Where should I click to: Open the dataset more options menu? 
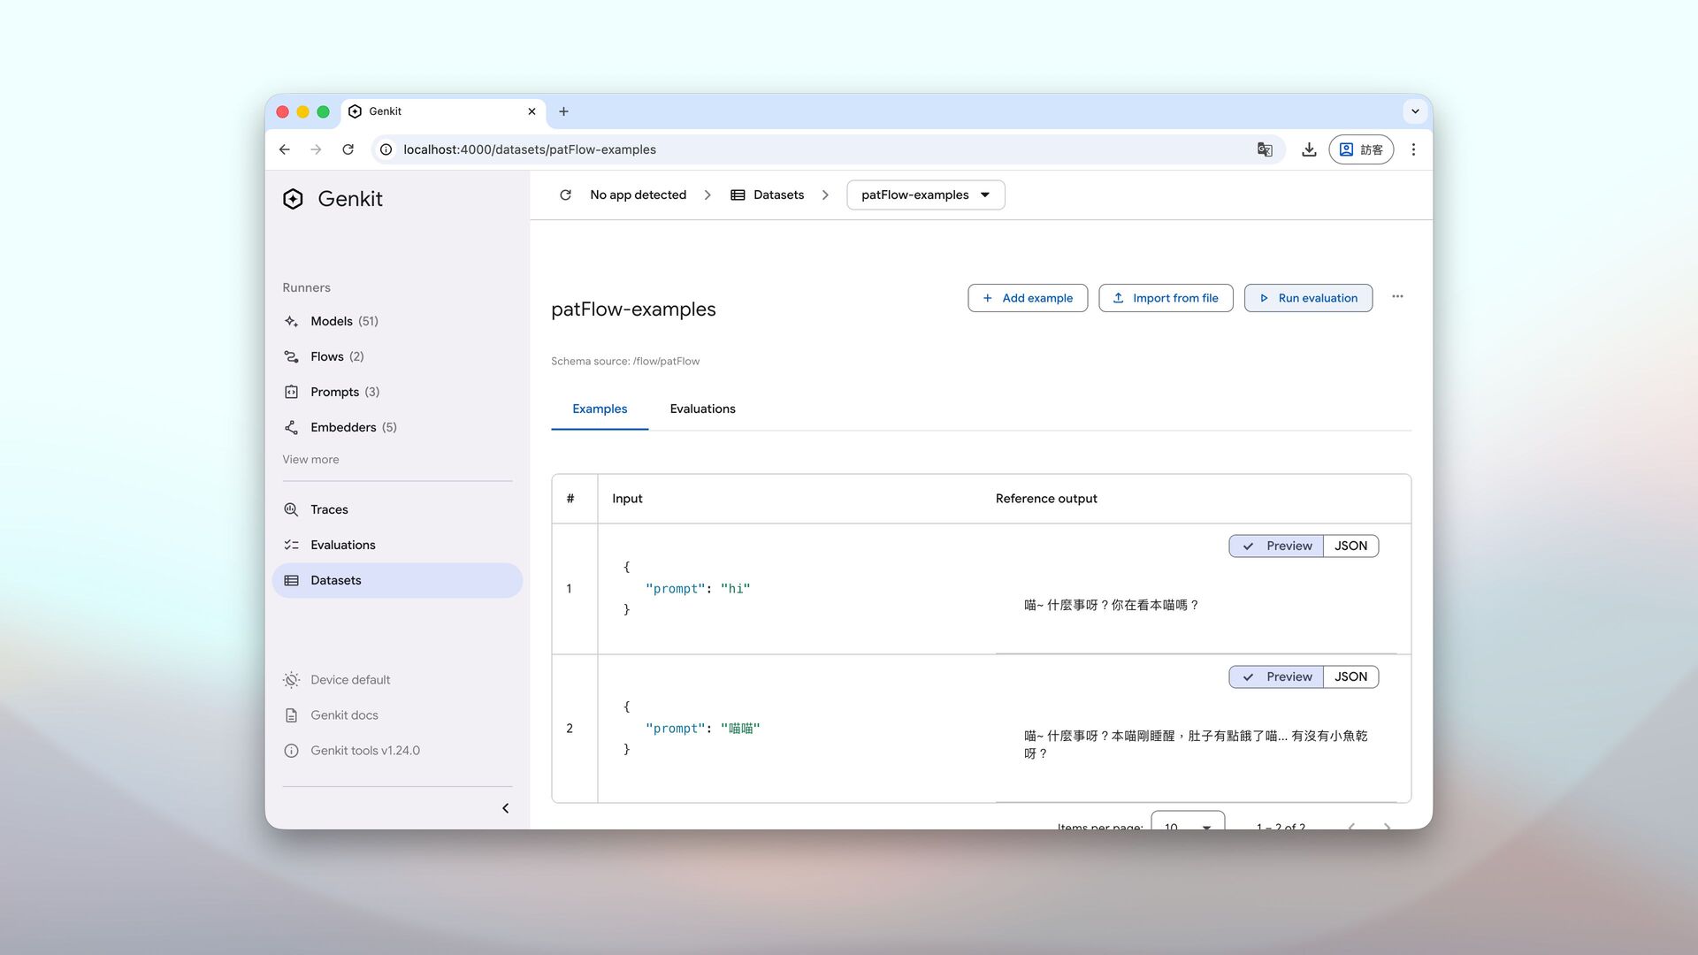point(1397,297)
